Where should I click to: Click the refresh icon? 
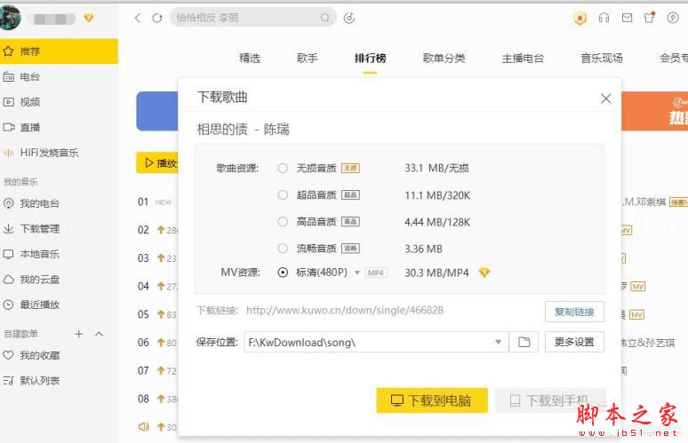point(157,18)
